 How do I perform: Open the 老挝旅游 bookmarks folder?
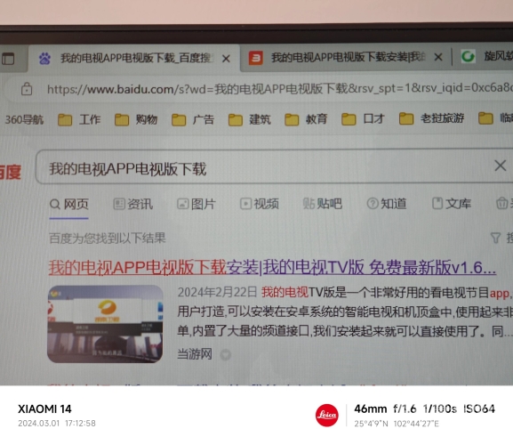click(431, 118)
